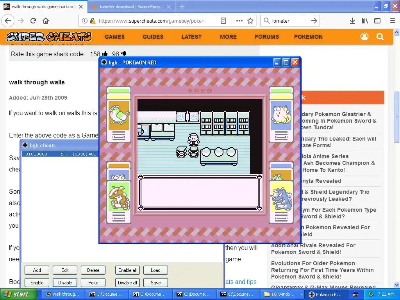Open the MORE menu item
This screenshot has height=300, width=400.
228,37
